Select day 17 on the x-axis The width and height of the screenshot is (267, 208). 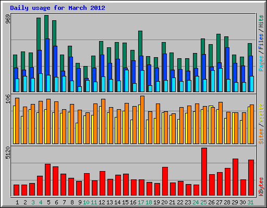pos(141,202)
